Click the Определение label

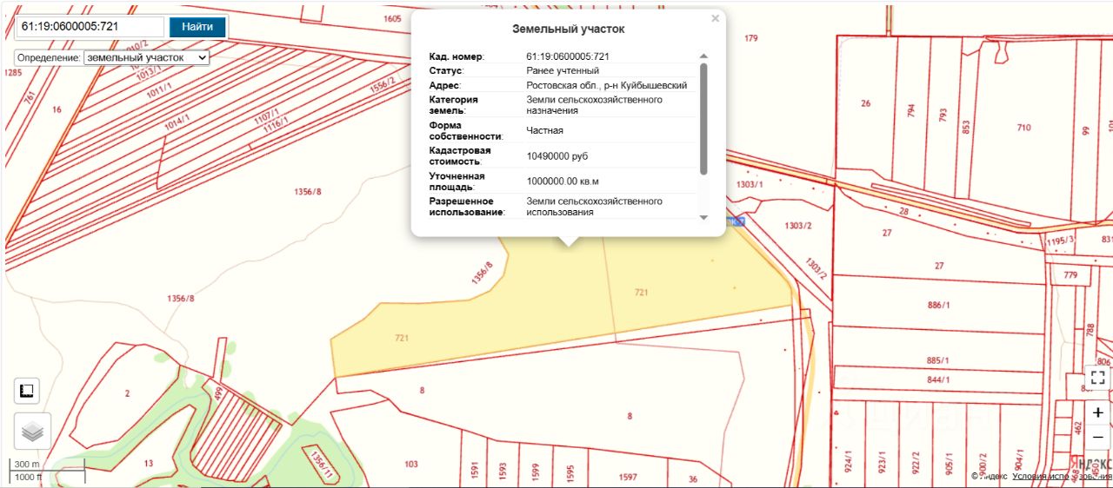click(x=49, y=57)
